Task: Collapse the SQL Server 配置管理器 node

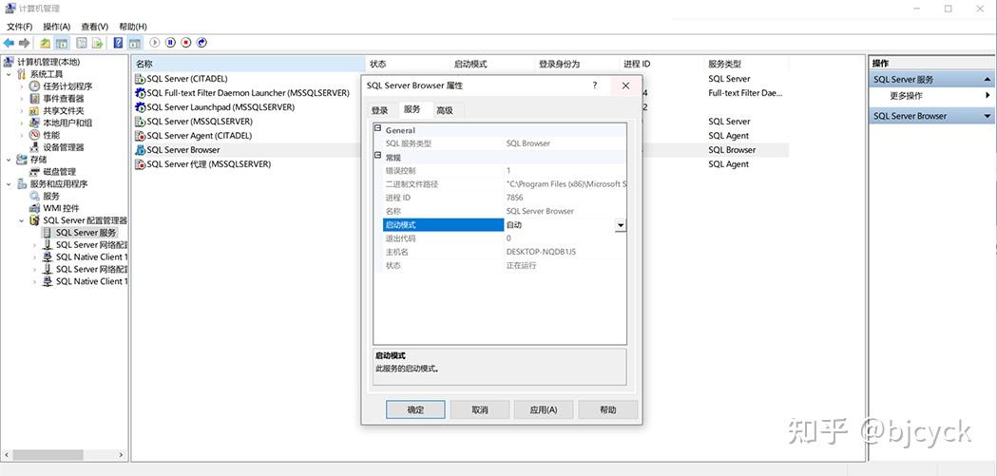Action: tap(22, 220)
